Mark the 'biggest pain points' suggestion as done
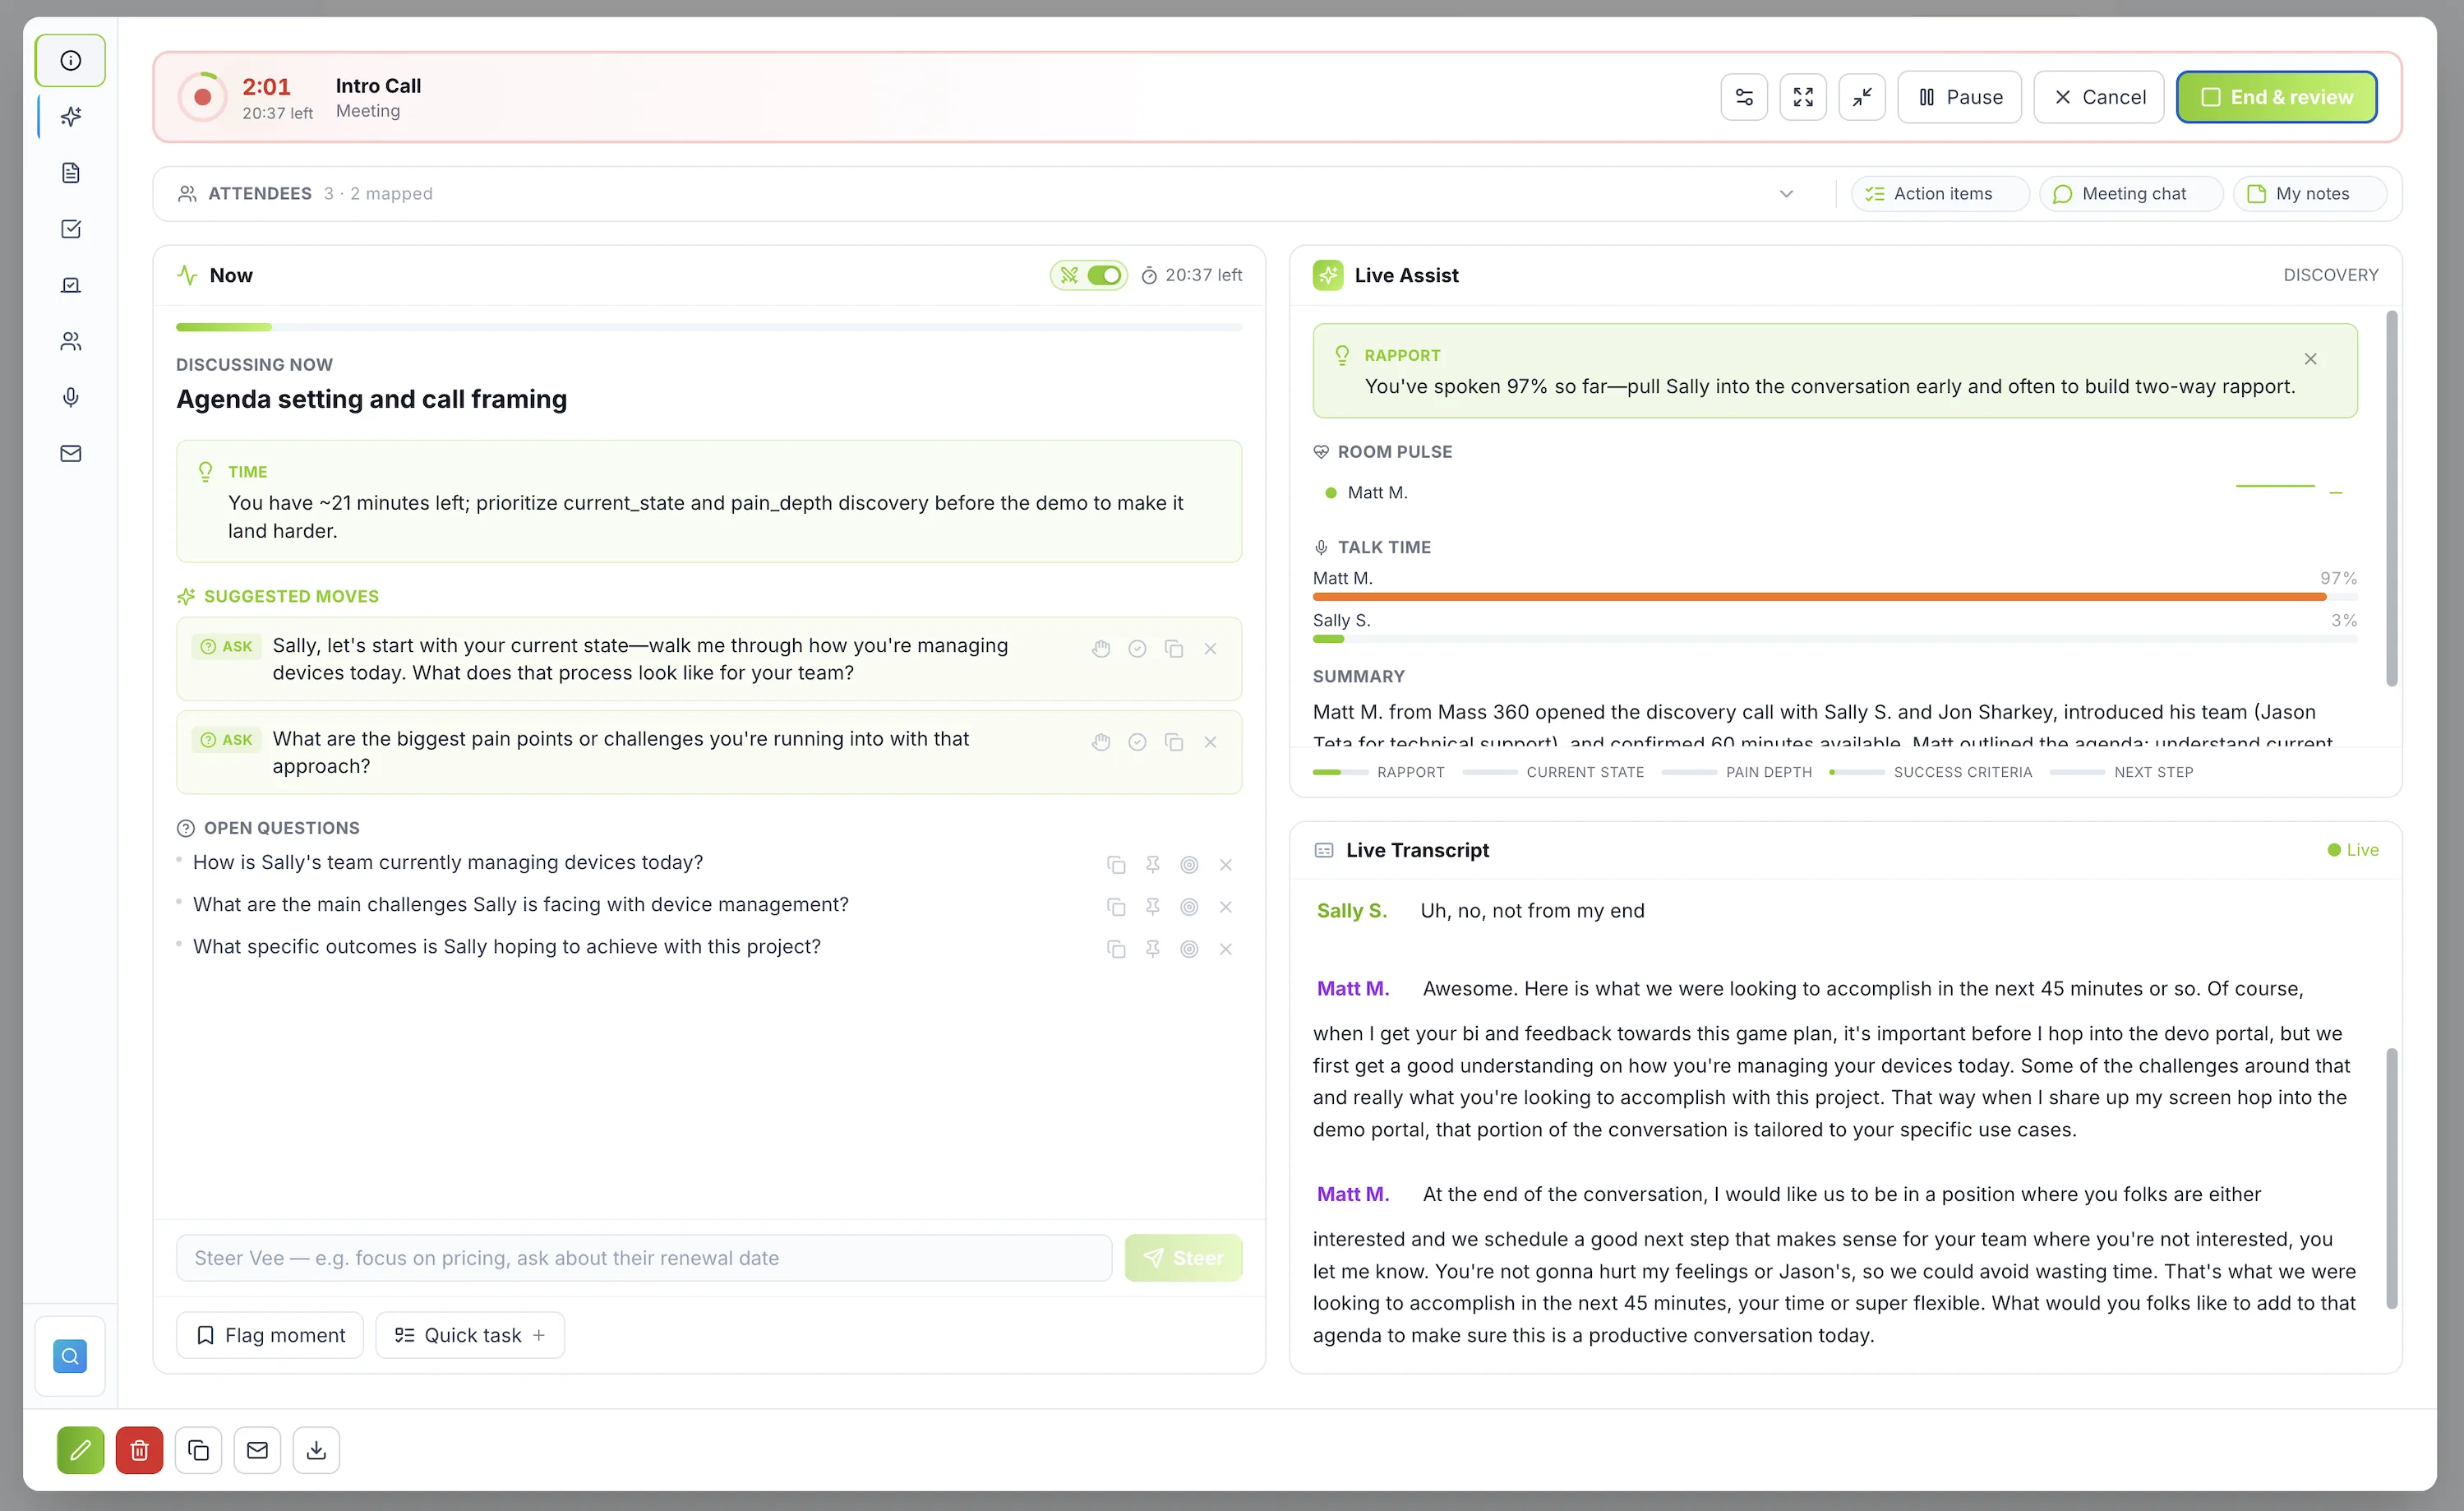The image size is (2464, 1511). [1137, 742]
